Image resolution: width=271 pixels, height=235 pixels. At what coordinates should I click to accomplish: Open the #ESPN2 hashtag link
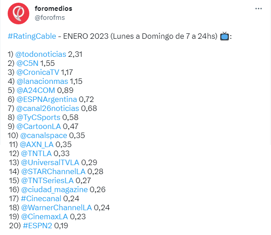(37, 226)
